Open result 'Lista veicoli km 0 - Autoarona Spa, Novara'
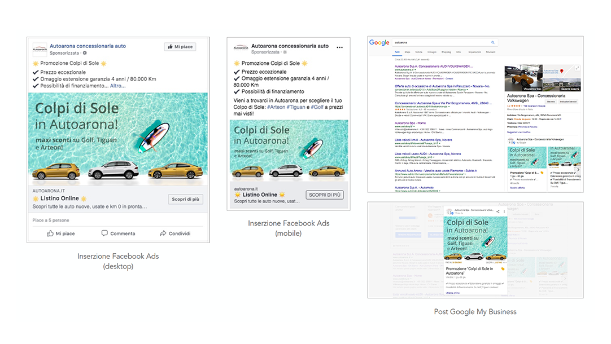The height and width of the screenshot is (344, 611). [x=423, y=140]
